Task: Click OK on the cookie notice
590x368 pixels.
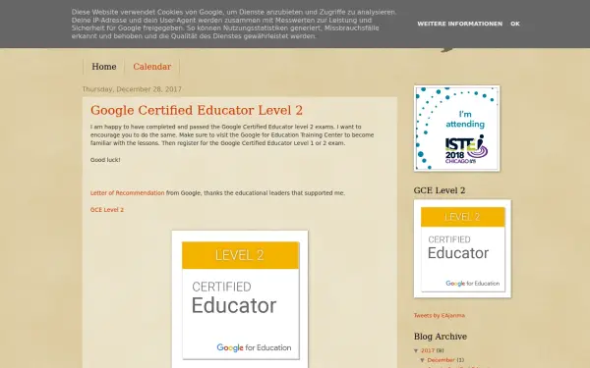Action: pos(514,24)
